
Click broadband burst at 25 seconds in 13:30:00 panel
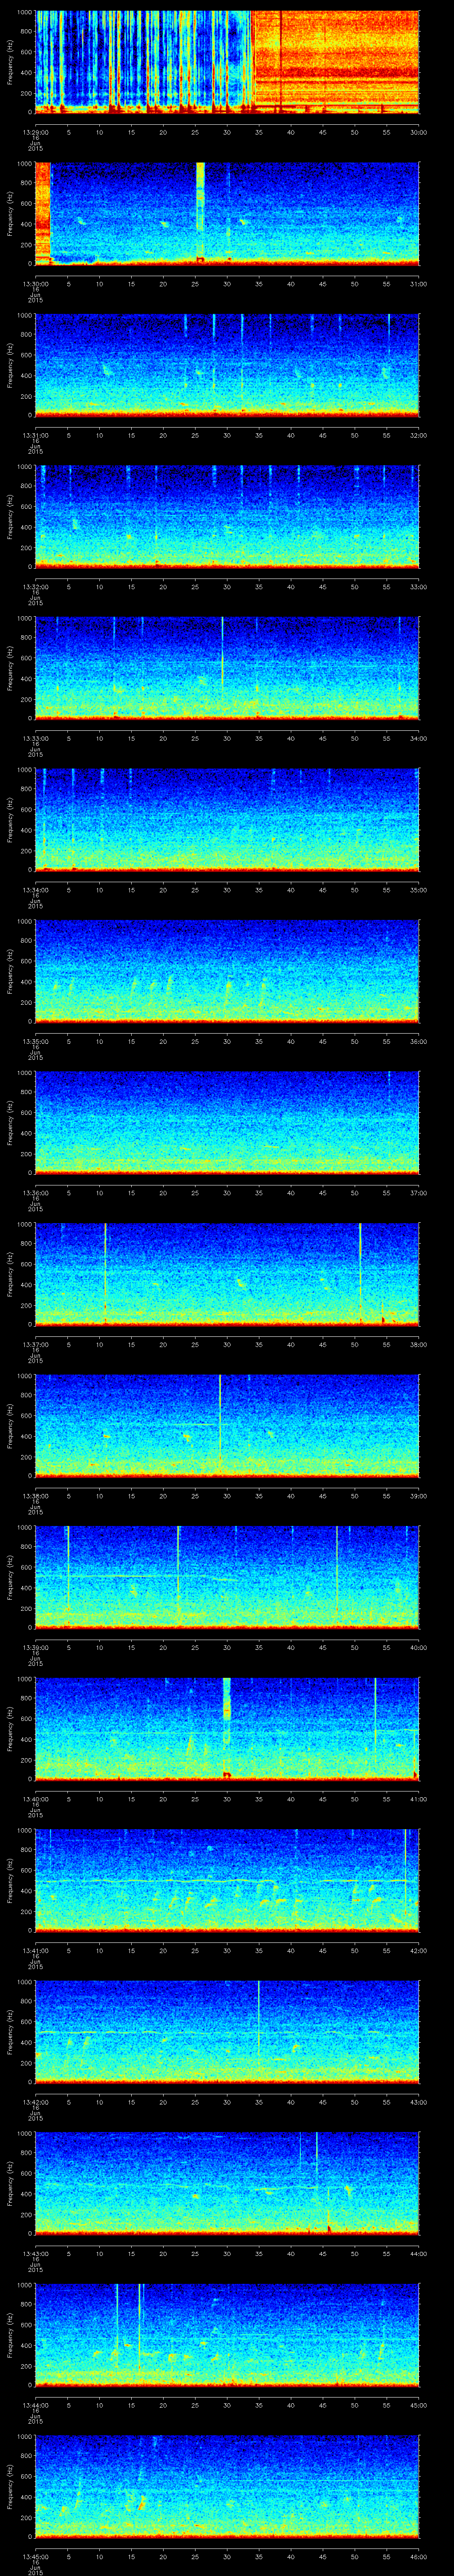pyautogui.click(x=200, y=213)
